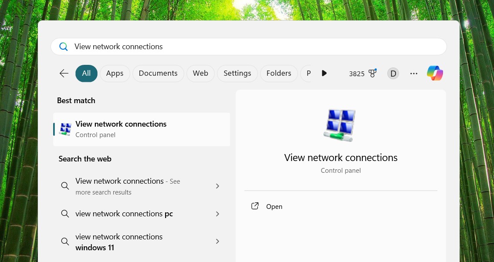The width and height of the screenshot is (494, 262).
Task: Switch to the Apps filter tab
Action: pos(115,74)
